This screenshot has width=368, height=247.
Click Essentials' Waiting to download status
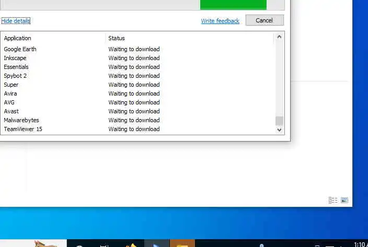[x=134, y=67]
